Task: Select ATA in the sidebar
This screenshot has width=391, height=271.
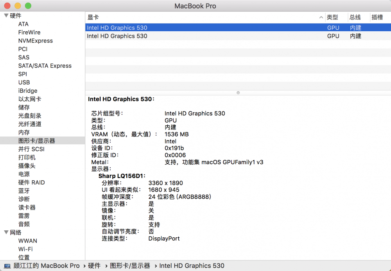Action: [x=23, y=24]
